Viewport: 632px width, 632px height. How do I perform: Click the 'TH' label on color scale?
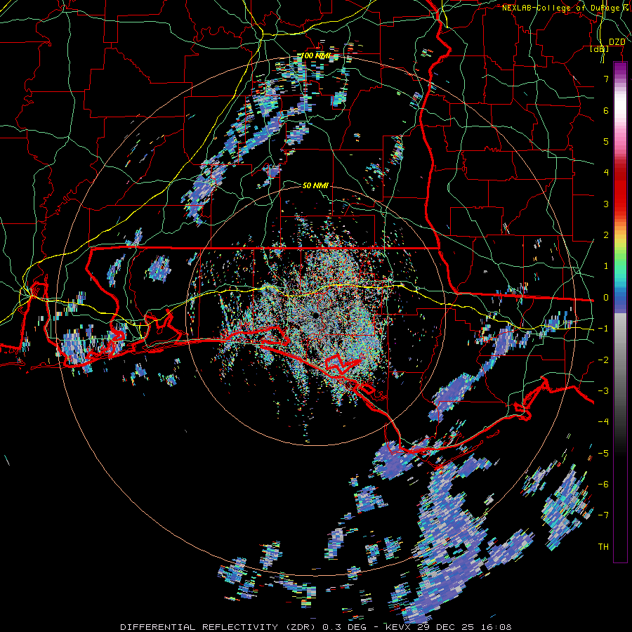(x=603, y=547)
